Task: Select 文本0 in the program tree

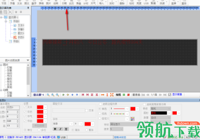Action: click(21, 25)
